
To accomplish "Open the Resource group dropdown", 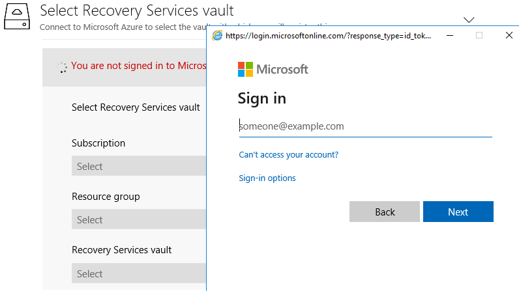I will pyautogui.click(x=139, y=219).
